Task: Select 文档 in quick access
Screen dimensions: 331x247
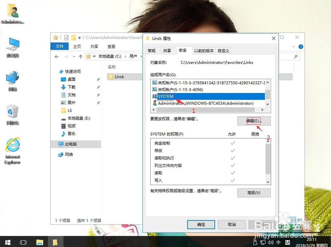Action: click(x=71, y=95)
